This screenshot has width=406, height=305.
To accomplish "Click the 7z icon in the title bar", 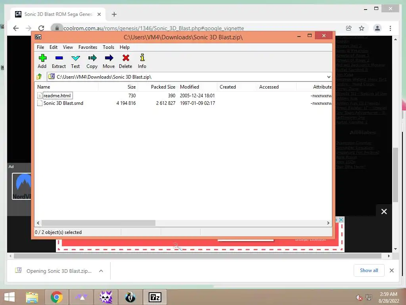I will coord(38,37).
